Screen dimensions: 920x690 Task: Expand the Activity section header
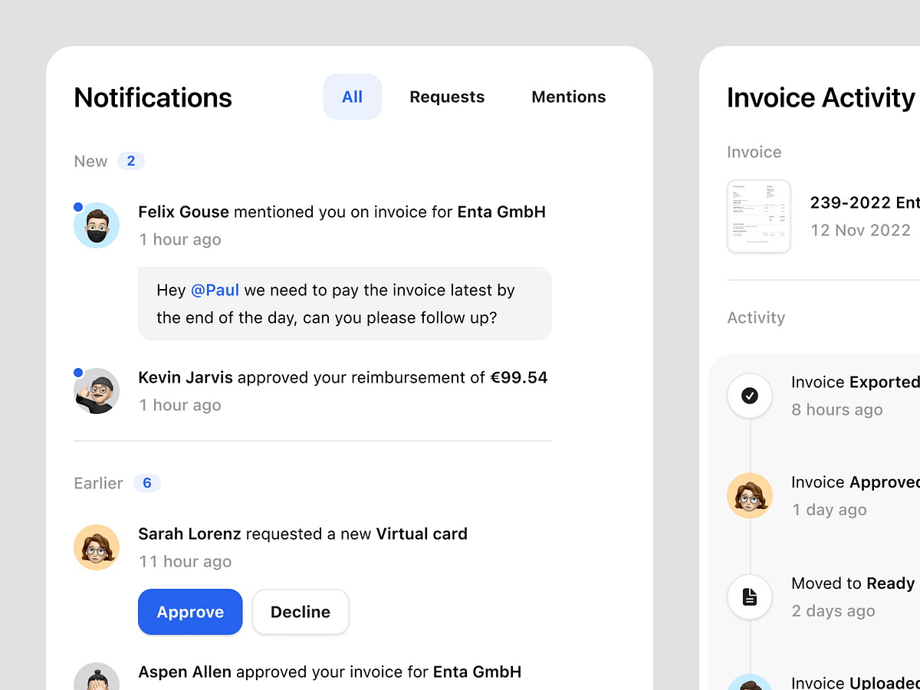[x=756, y=317]
